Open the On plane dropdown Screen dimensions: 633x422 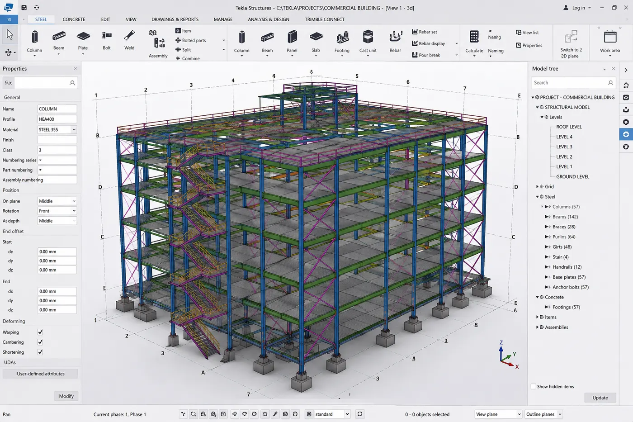coord(57,201)
